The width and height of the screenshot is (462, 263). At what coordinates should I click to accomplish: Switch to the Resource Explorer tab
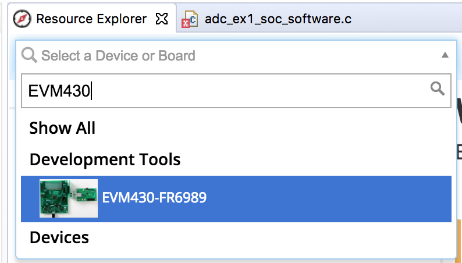click(91, 19)
